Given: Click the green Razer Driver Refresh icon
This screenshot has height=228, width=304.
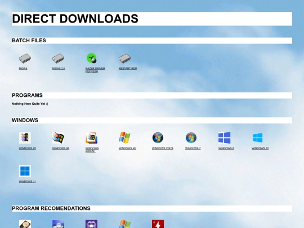Looking at the screenshot, I should click(92, 58).
